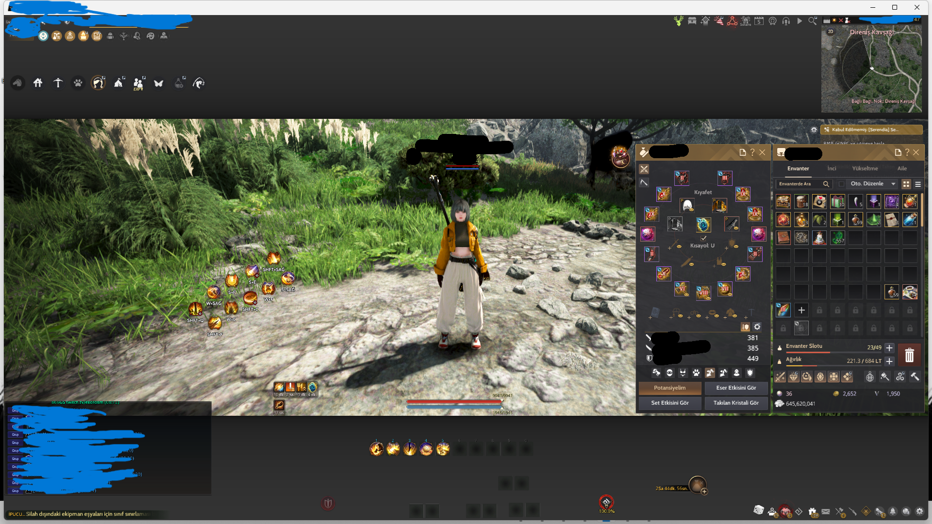
Task: Open the game settings gear bottom right
Action: coord(919,511)
